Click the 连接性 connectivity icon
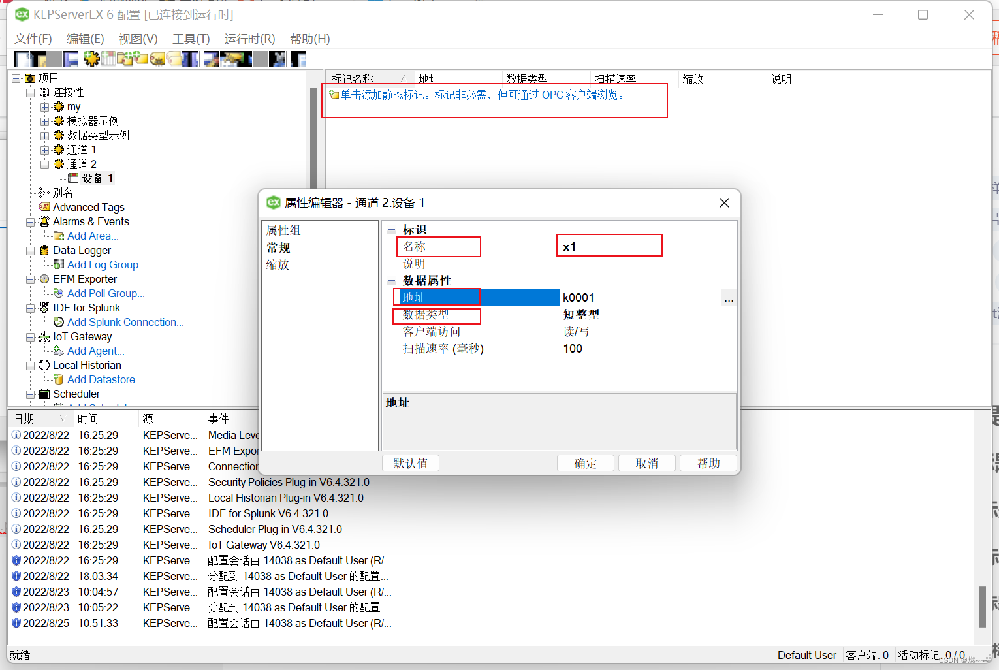 (44, 92)
